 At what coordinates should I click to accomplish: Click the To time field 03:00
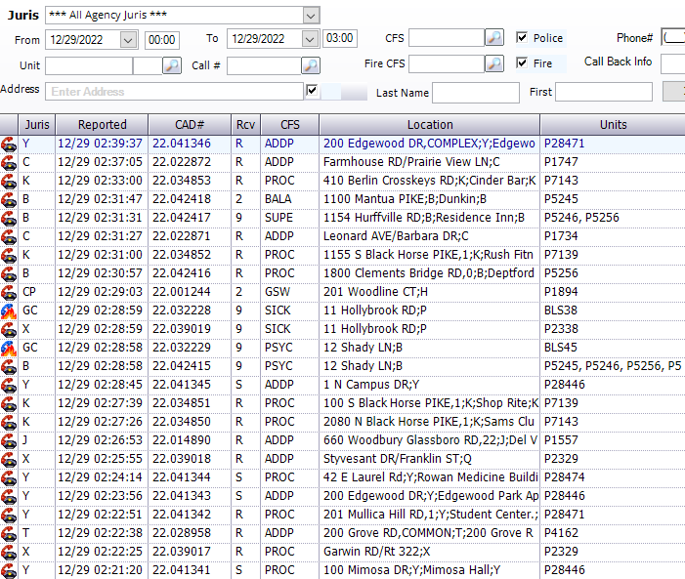tap(340, 38)
